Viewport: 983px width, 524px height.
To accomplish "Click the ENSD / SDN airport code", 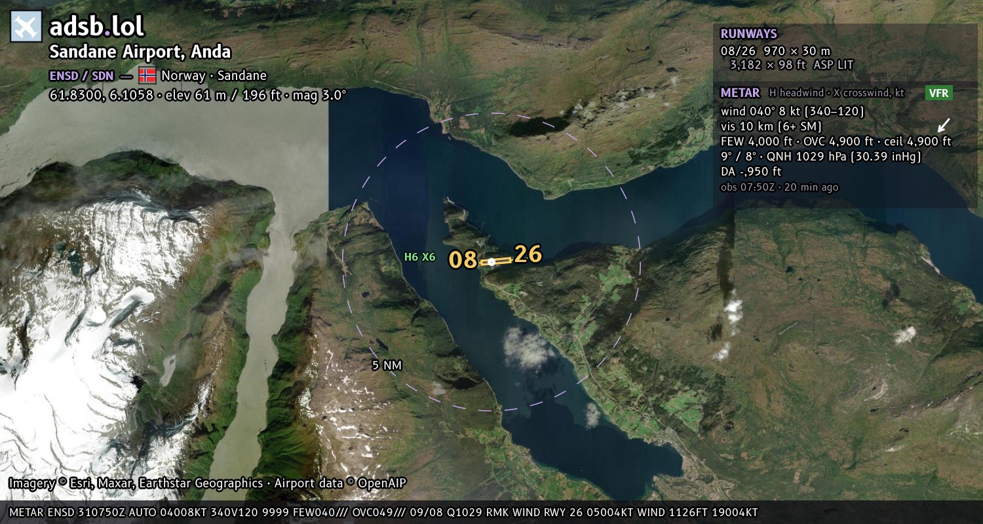I will (x=81, y=75).
